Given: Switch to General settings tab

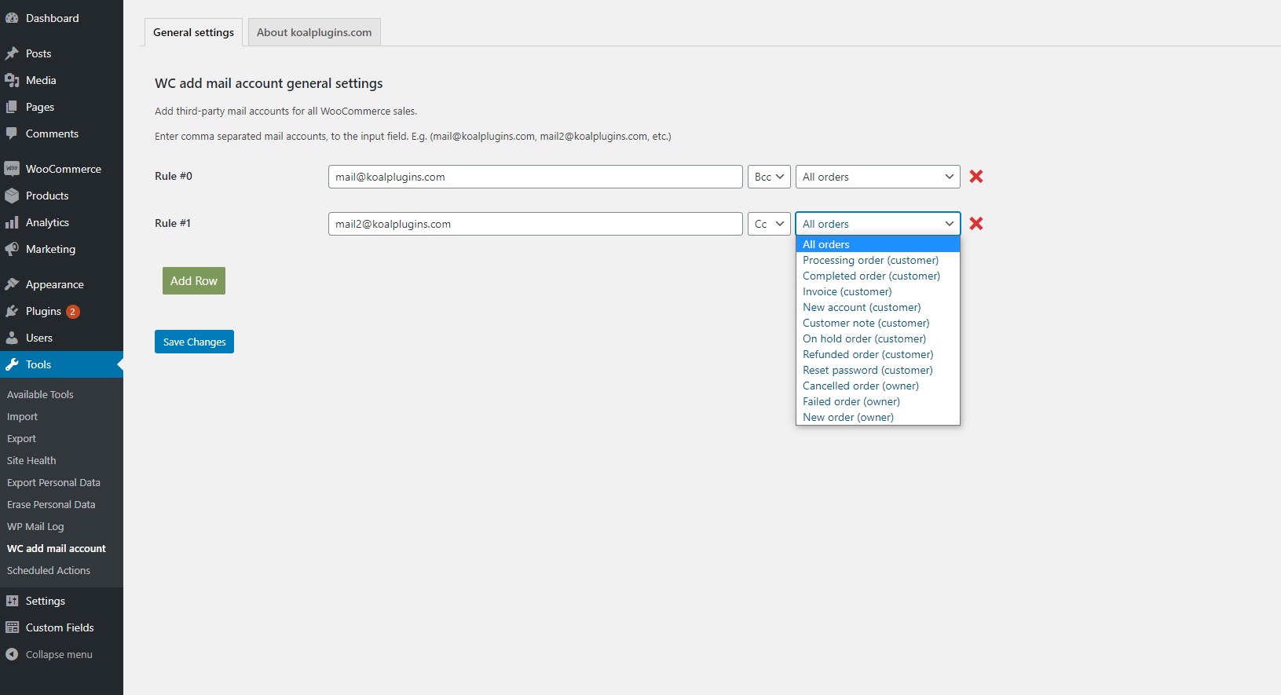Looking at the screenshot, I should [193, 32].
